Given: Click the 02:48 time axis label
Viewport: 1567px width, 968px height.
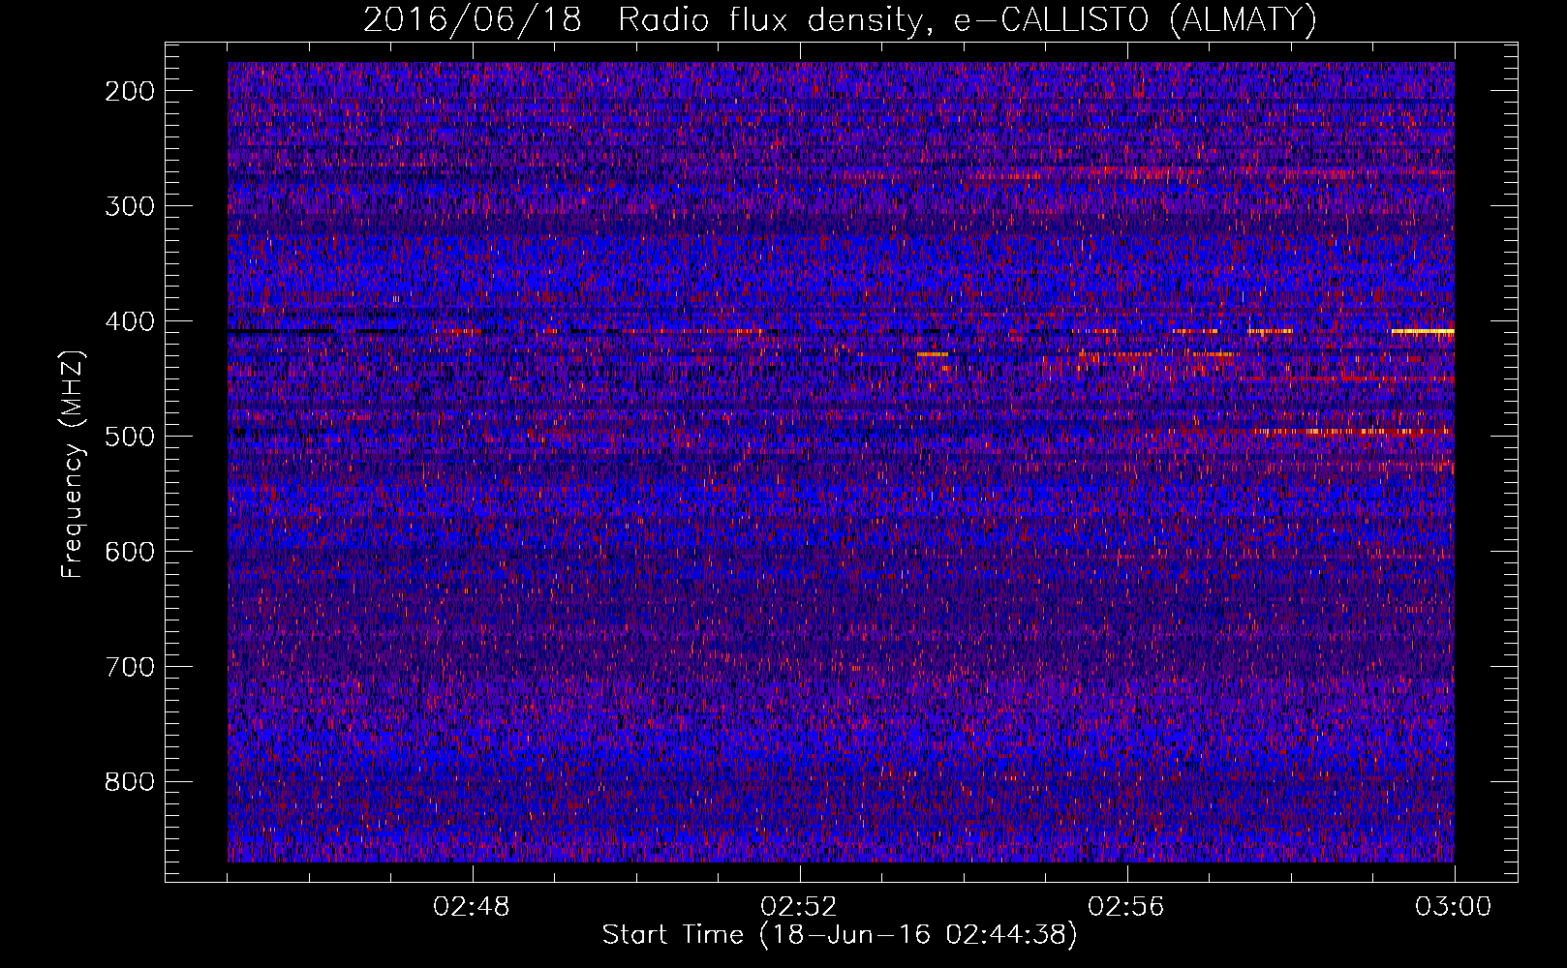Looking at the screenshot, I should [473, 907].
